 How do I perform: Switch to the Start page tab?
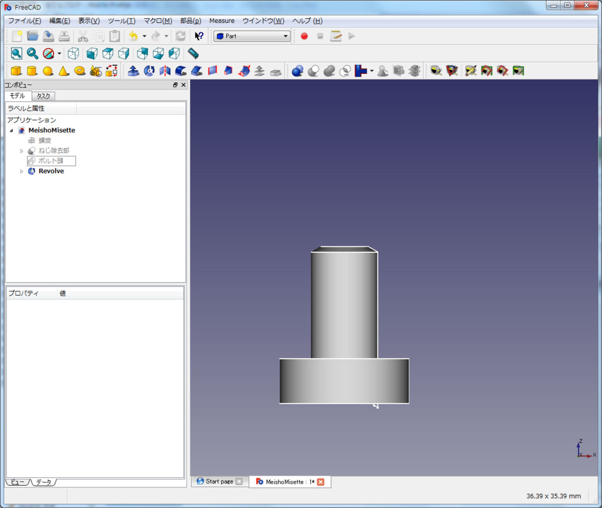click(x=219, y=482)
